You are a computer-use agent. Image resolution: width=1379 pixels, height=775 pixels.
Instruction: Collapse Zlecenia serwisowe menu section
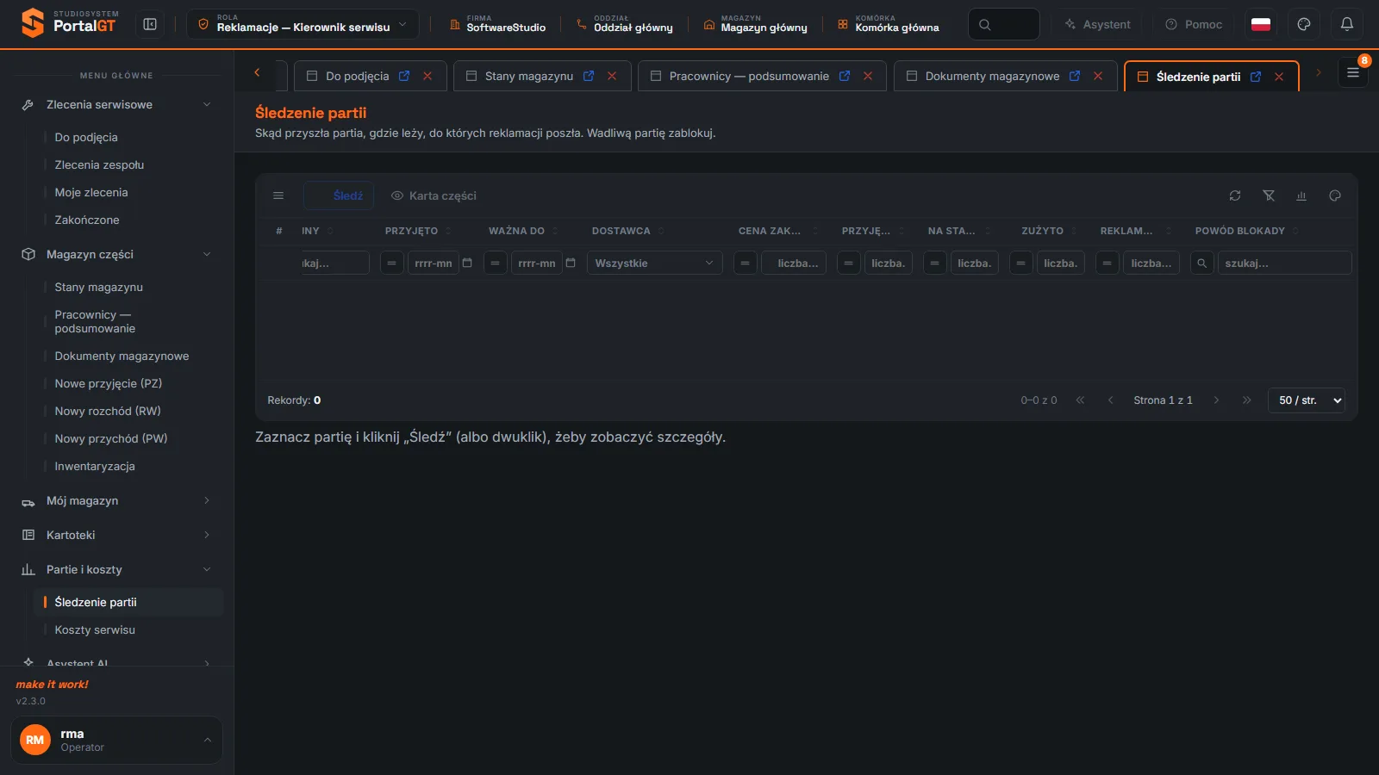click(x=116, y=104)
